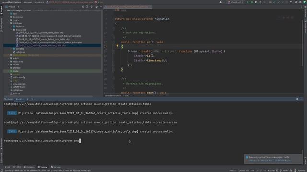Hide the terminal panel with minus icon
307x172 pixels.
[x=302, y=99]
